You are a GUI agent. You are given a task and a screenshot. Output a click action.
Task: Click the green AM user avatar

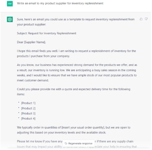click(10, 4)
